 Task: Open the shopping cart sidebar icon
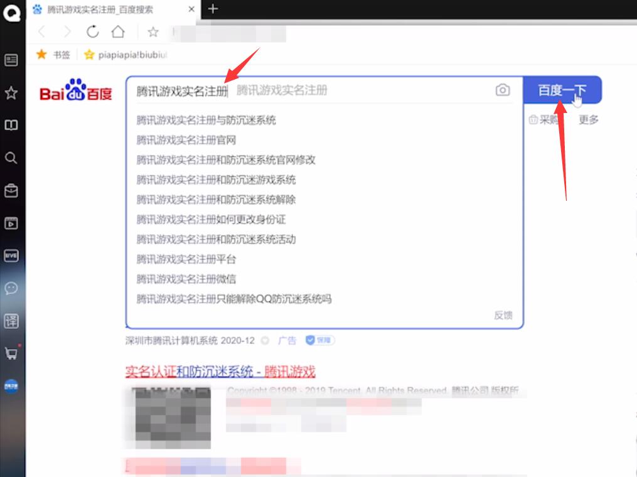click(11, 353)
